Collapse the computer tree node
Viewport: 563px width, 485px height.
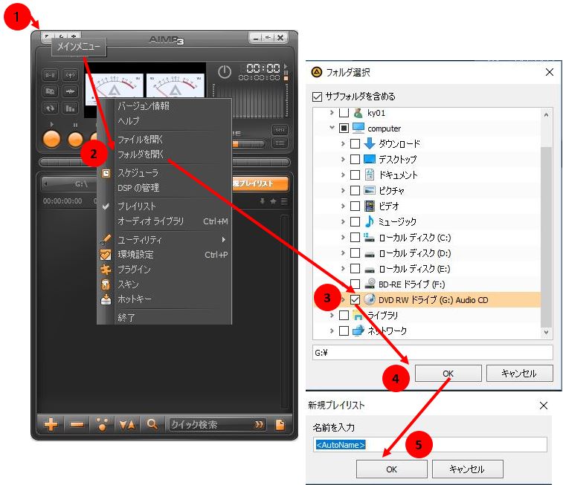[x=332, y=128]
